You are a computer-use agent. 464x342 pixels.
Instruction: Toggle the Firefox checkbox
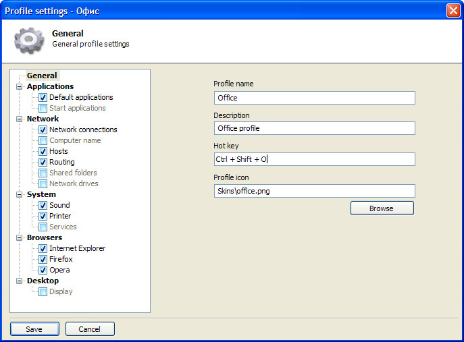[x=43, y=259]
